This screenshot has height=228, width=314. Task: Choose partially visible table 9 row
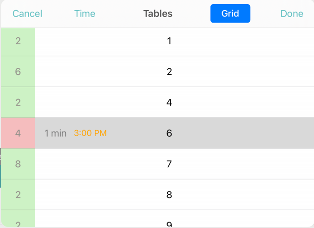coord(157,219)
